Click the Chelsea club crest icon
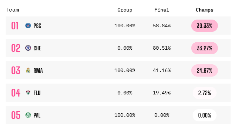Screen dimensions: 232x128 28,48
